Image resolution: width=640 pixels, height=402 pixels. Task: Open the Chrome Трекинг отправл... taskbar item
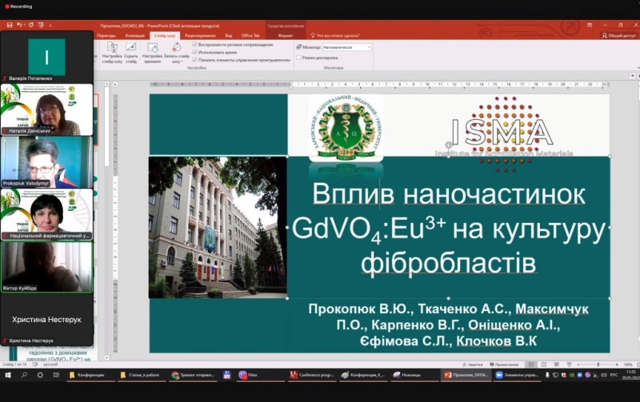[x=193, y=375]
